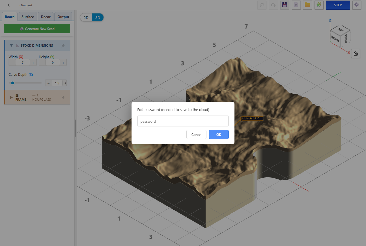Save the project with the floppy disk icon
Image resolution: width=366 pixels, height=246 pixels.
[x=285, y=5]
